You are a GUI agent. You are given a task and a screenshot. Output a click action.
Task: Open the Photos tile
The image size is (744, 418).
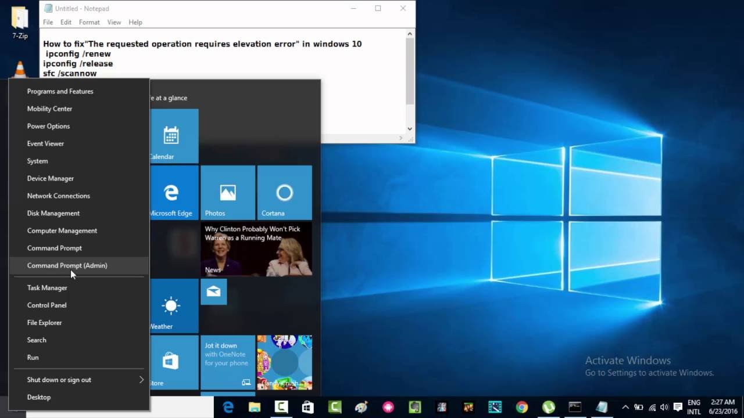tap(228, 193)
